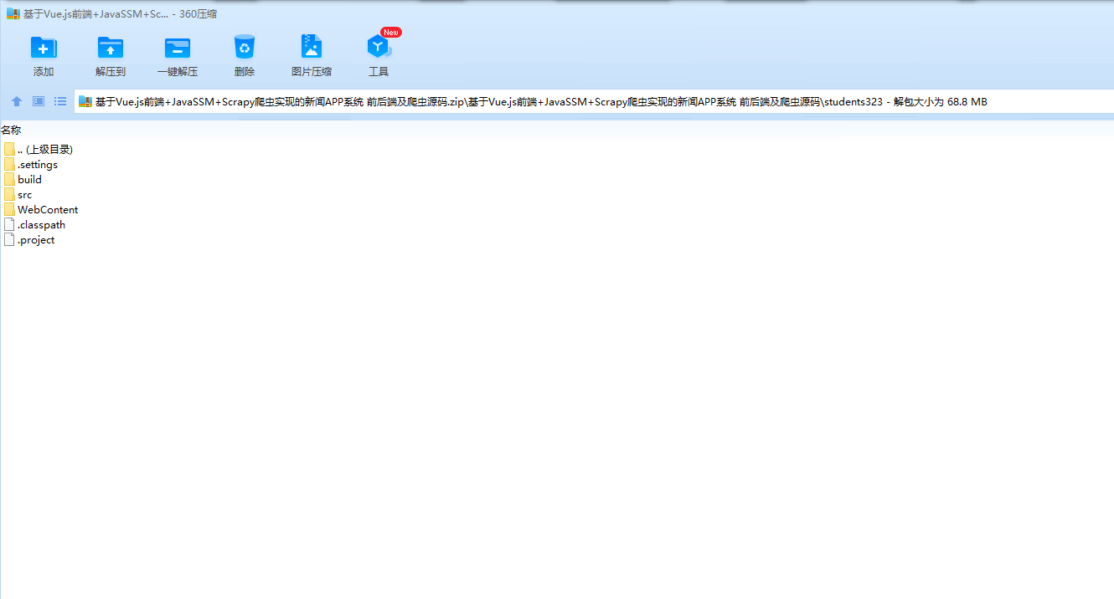
Task: Click the .settings folder icon
Action: (x=9, y=164)
